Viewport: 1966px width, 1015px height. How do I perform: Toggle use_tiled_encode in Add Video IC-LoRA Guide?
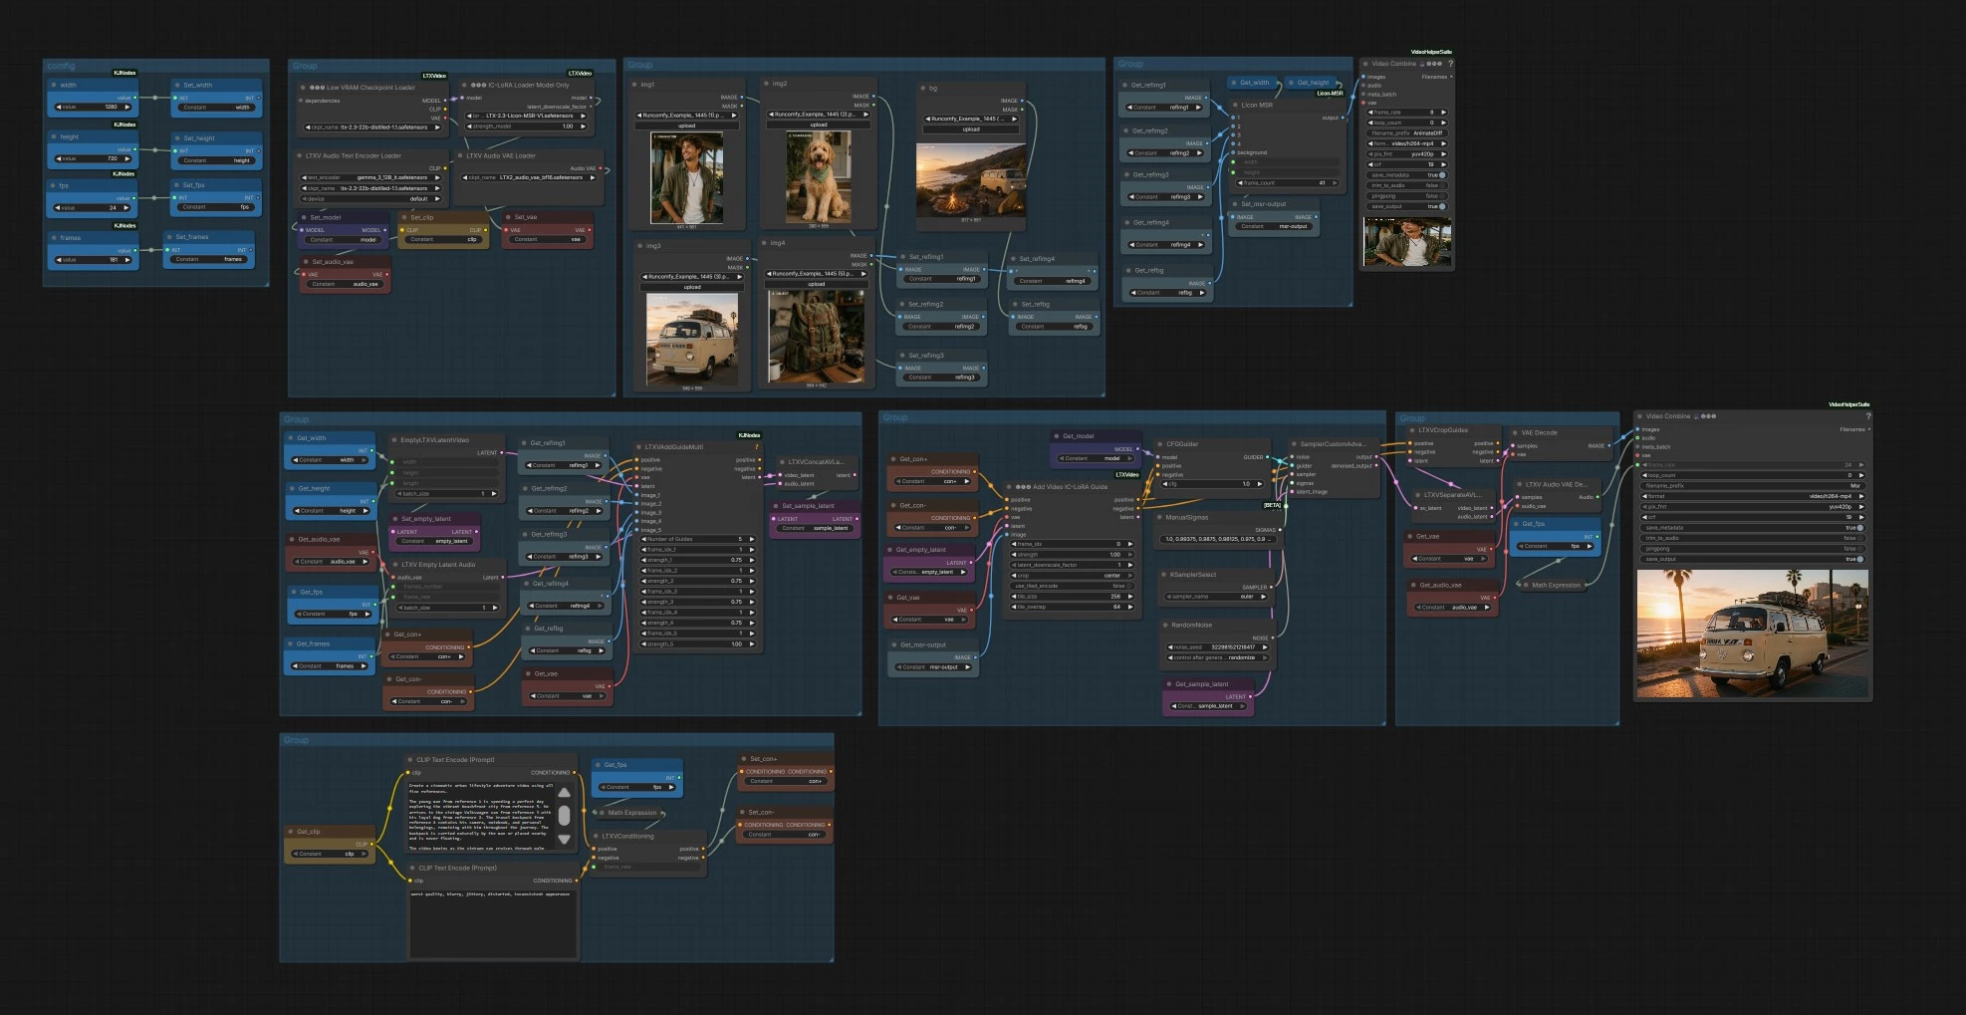[1072, 586]
